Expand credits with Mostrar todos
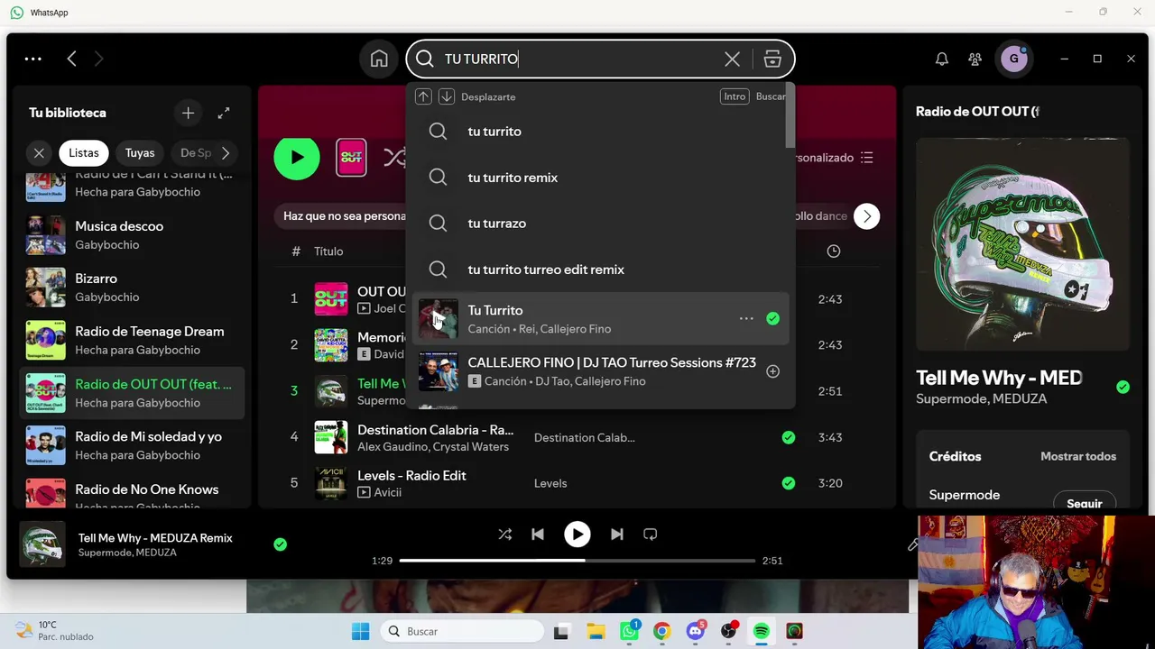The height and width of the screenshot is (649, 1155). (1078, 456)
